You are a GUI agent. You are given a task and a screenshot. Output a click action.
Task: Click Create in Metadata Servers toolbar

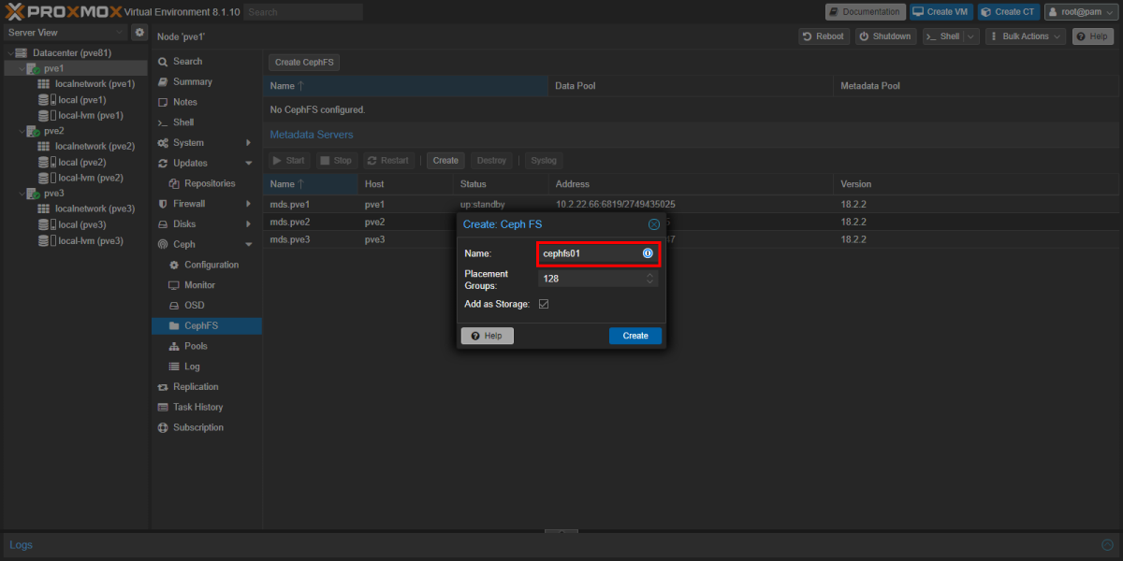[x=445, y=161]
